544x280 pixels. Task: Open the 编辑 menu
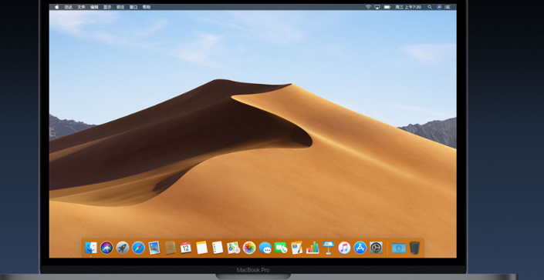[x=94, y=7]
